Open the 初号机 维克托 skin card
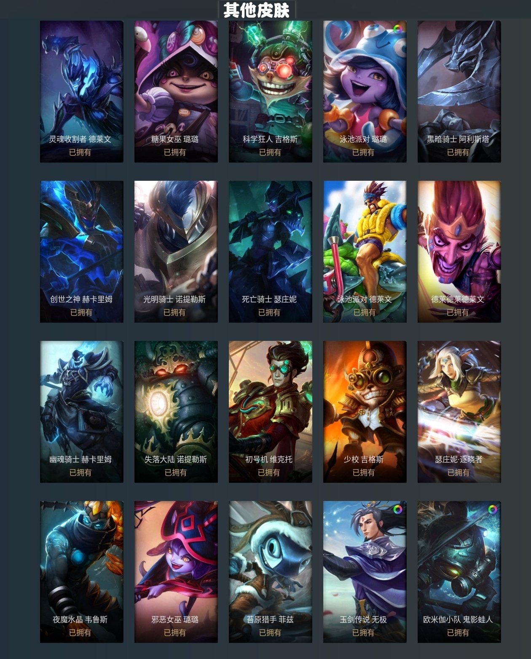Screen dimensions: 531x659 pos(271,412)
